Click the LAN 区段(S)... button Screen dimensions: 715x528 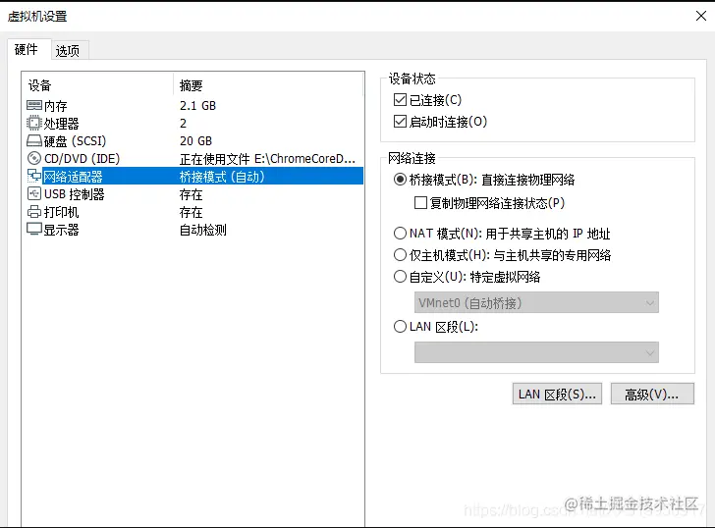(557, 394)
